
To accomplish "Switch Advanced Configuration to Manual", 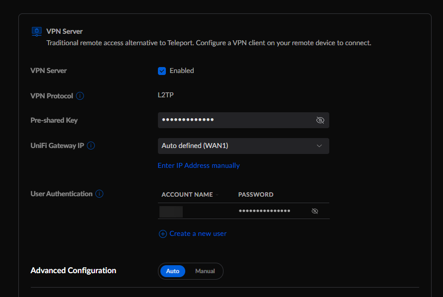I will [205, 271].
